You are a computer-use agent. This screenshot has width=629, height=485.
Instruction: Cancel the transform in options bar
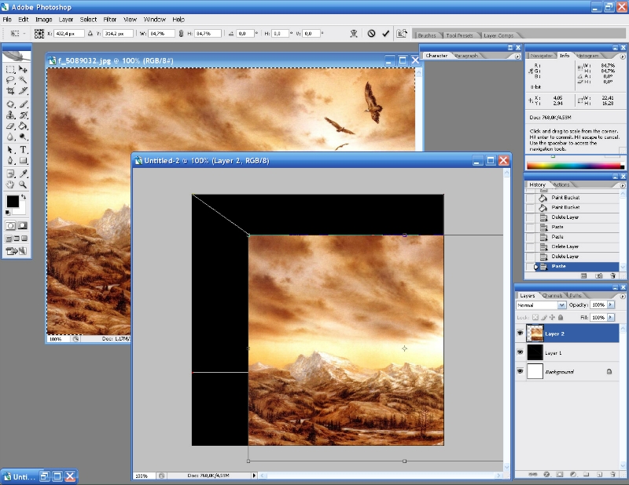click(x=370, y=34)
